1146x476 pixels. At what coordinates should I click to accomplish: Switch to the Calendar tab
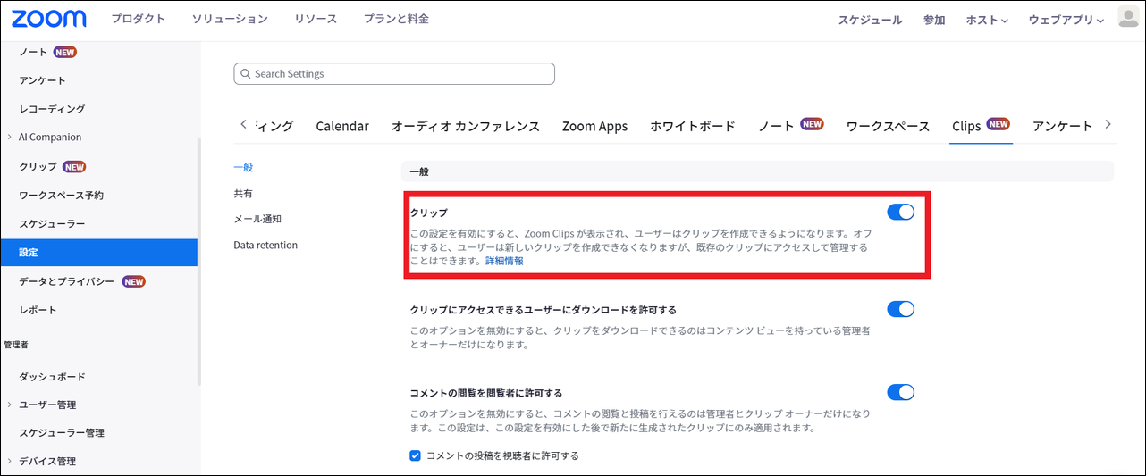tap(342, 126)
